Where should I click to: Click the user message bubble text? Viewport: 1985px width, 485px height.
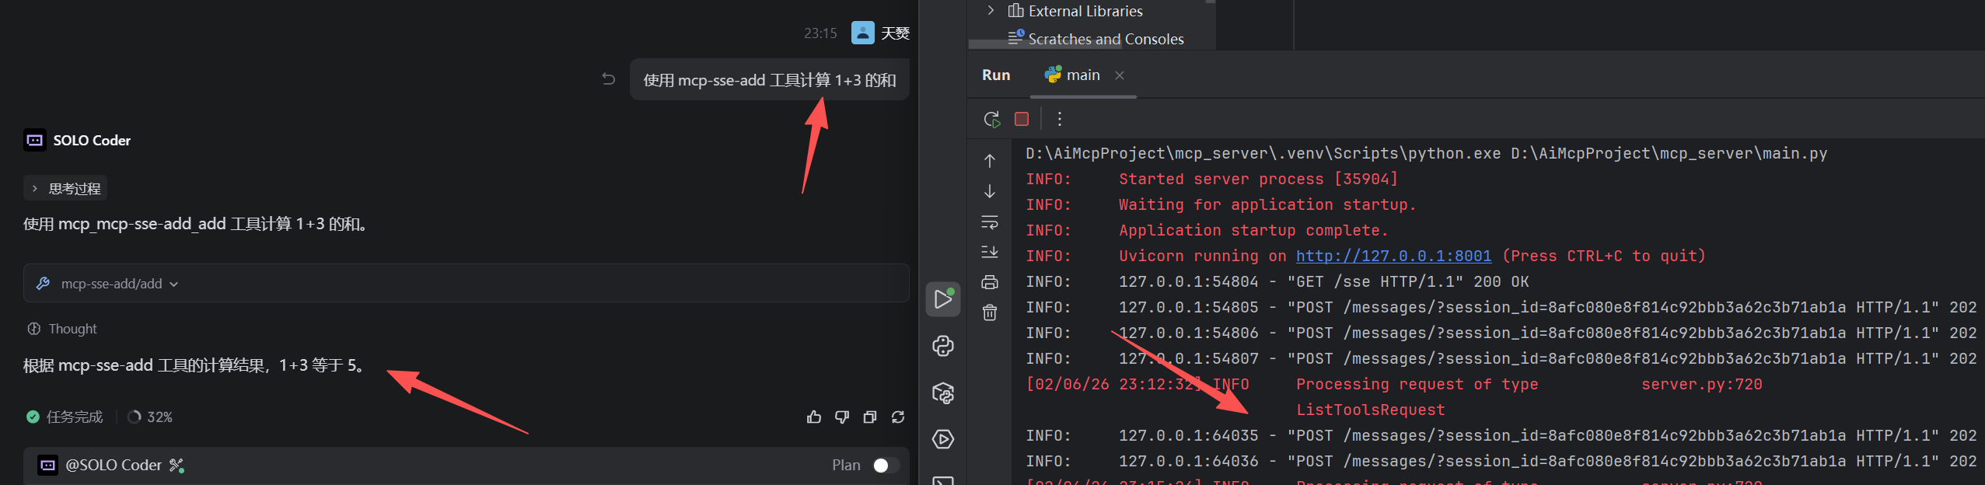tap(770, 80)
